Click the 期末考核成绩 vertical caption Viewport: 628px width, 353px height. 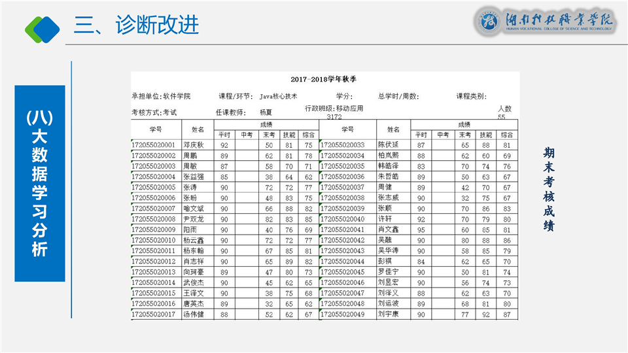[x=549, y=189]
